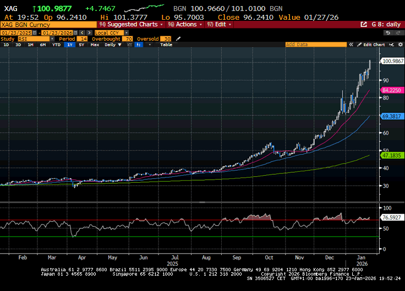Select the candlestick chart style toggle
The height and width of the screenshot is (291, 405).
click(x=138, y=44)
